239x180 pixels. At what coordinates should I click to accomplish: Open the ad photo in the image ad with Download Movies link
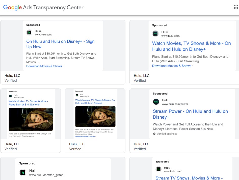click(x=95, y=117)
